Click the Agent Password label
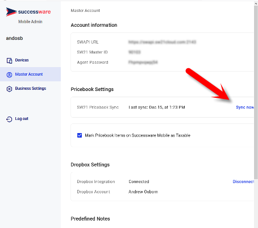Viewport: 258px width, 228px height. coord(93,62)
